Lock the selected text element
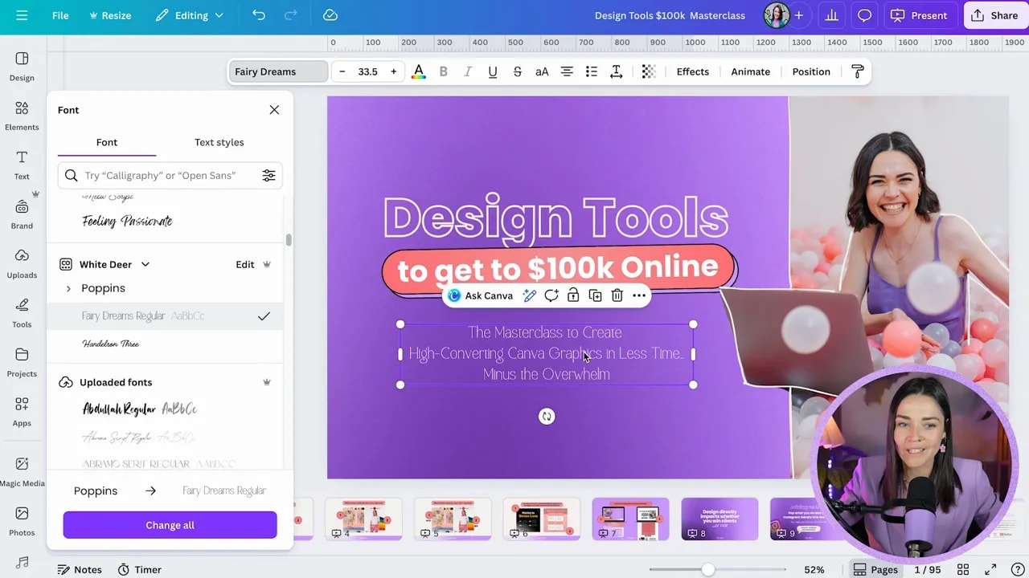This screenshot has height=578, width=1029. click(x=573, y=295)
